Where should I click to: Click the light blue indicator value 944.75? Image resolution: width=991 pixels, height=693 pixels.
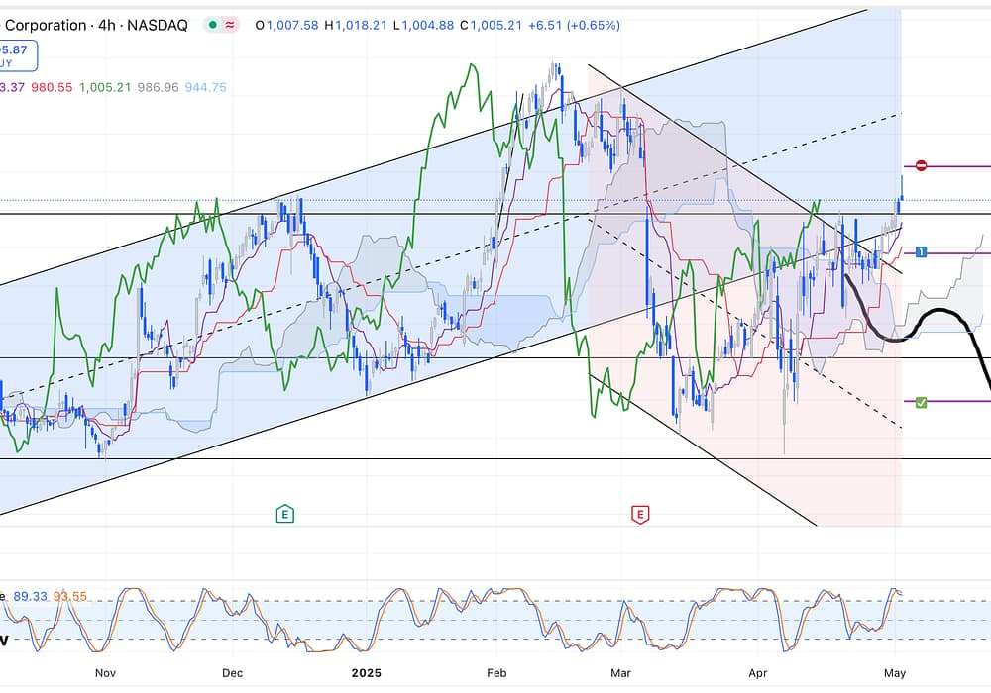pyautogui.click(x=205, y=87)
